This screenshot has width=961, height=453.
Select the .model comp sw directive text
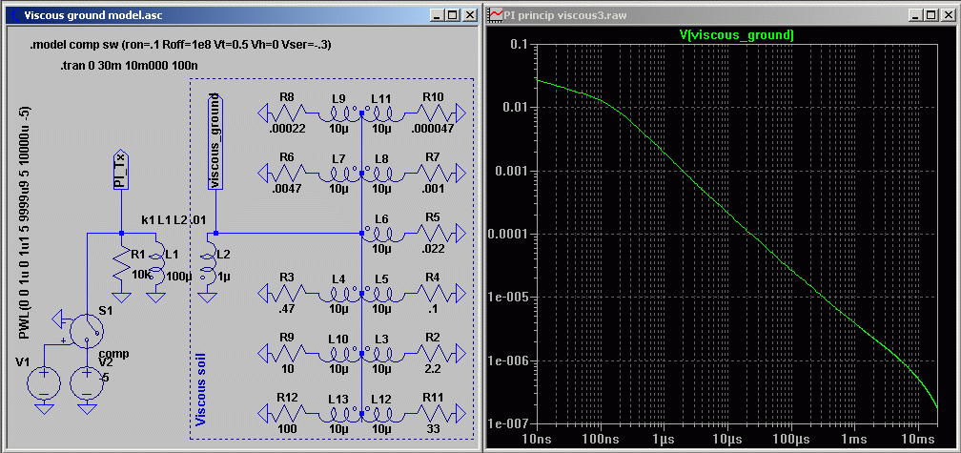(x=180, y=46)
